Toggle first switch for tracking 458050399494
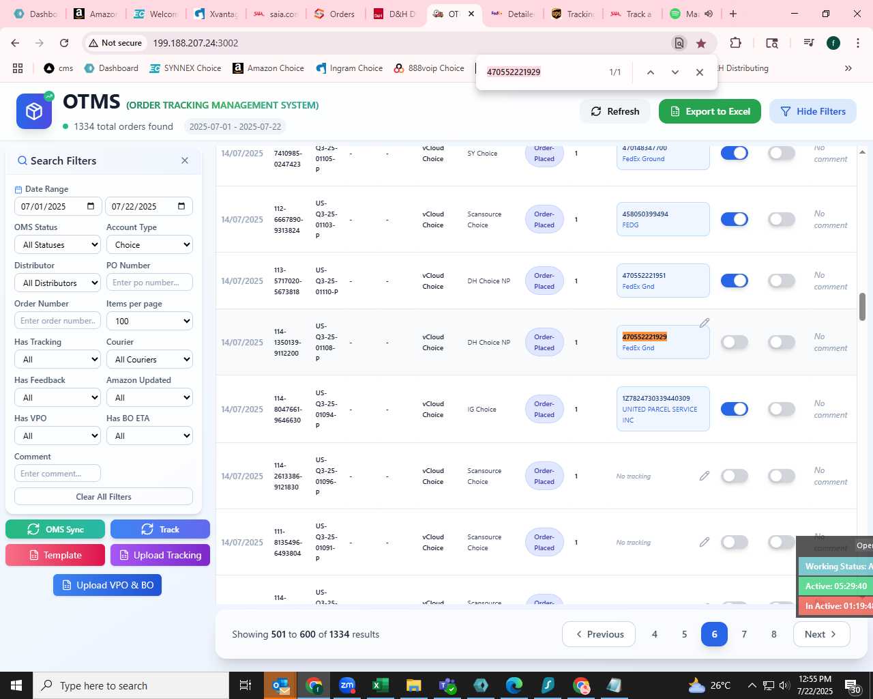The image size is (873, 699). coord(735,219)
